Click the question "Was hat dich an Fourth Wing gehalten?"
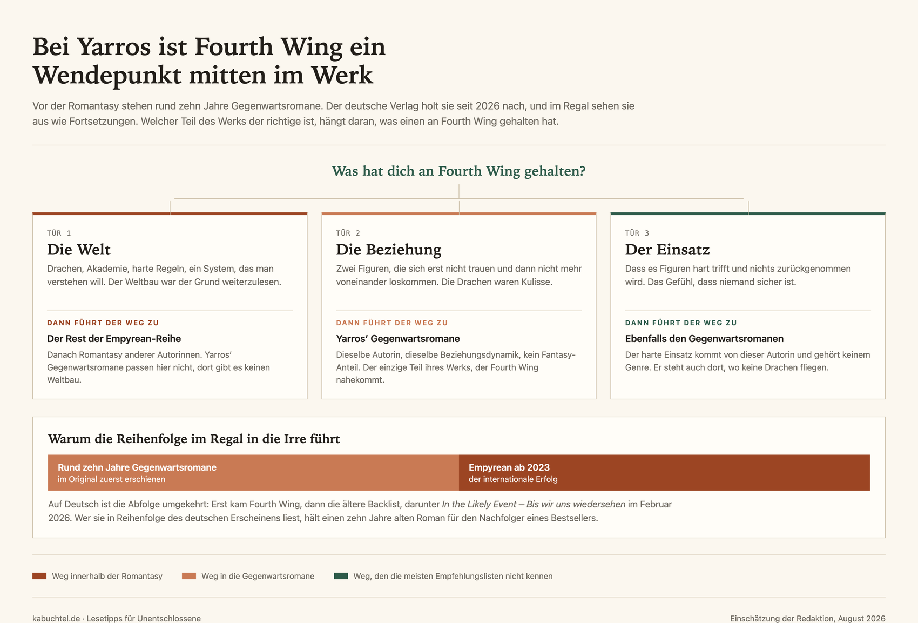This screenshot has height=623, width=918. tap(458, 171)
